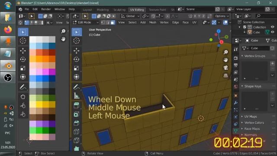Open the viewport Select menu

(132, 23)
